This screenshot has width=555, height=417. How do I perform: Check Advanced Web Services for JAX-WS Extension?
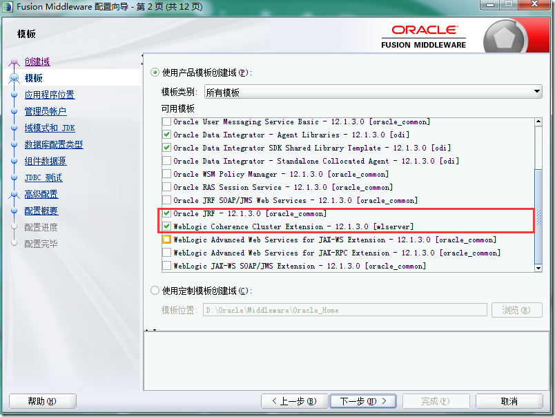point(167,240)
